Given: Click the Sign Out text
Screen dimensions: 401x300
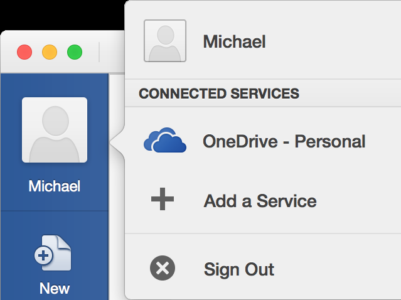Looking at the screenshot, I should [x=239, y=270].
